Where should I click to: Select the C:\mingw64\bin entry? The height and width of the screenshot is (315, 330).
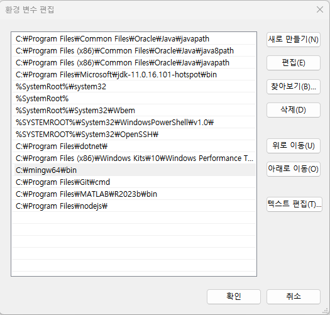pyautogui.click(x=134, y=170)
